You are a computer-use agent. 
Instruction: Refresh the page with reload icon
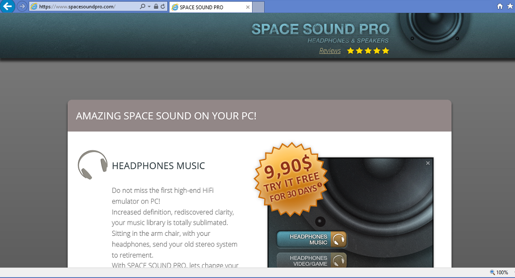click(x=163, y=6)
